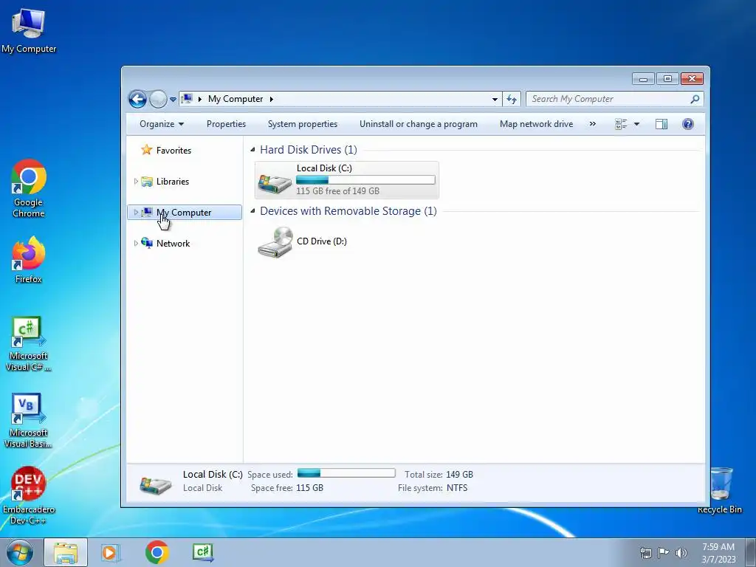The height and width of the screenshot is (567, 756).
Task: Click the Local Disk (C:) capacity bar
Action: (x=365, y=180)
